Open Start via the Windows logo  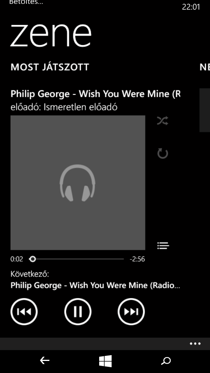(x=105, y=361)
